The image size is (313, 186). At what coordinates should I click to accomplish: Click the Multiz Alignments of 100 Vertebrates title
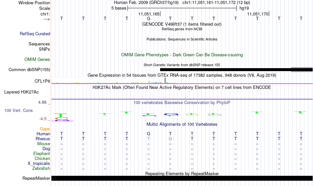pos(182,124)
